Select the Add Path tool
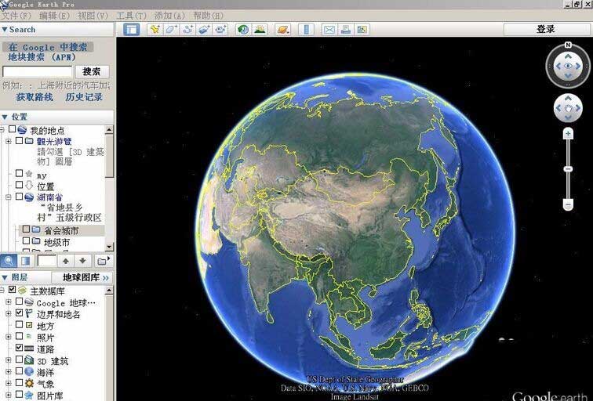The width and height of the screenshot is (593, 401). point(187,30)
